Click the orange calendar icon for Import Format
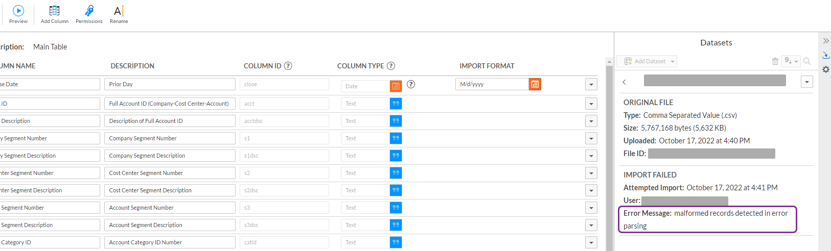This screenshot has height=251, width=831. pos(535,84)
